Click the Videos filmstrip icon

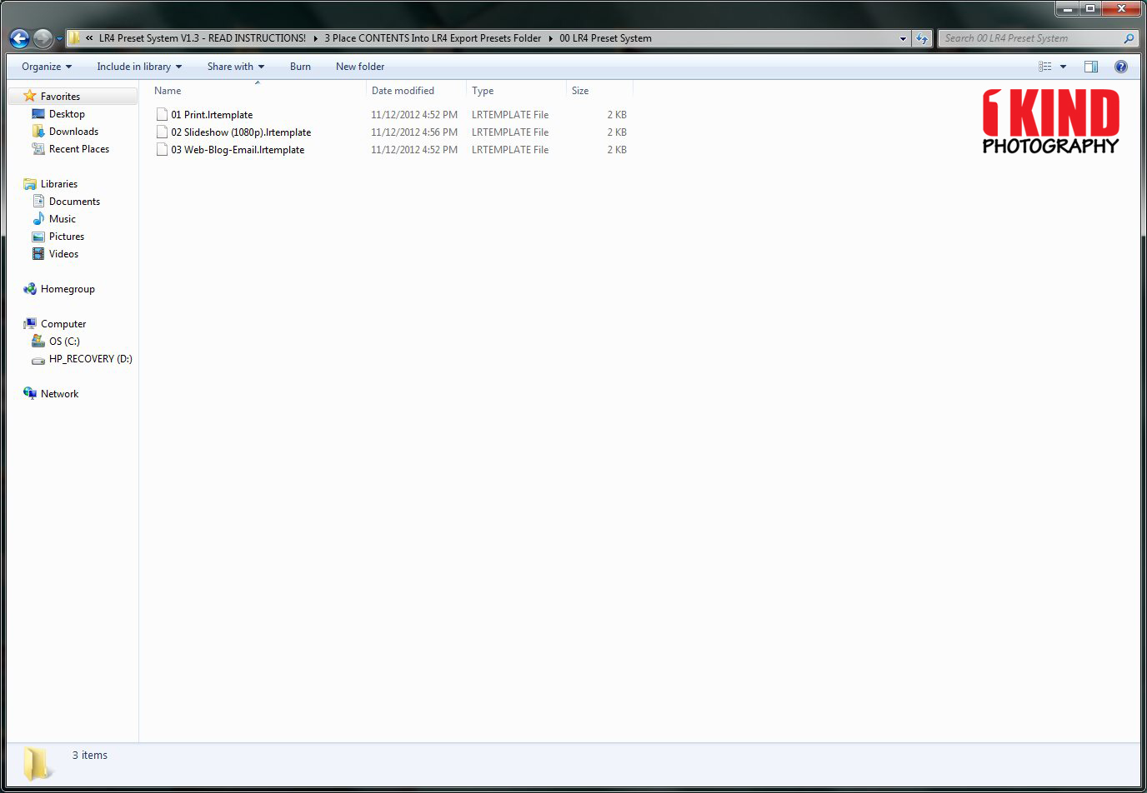click(38, 254)
